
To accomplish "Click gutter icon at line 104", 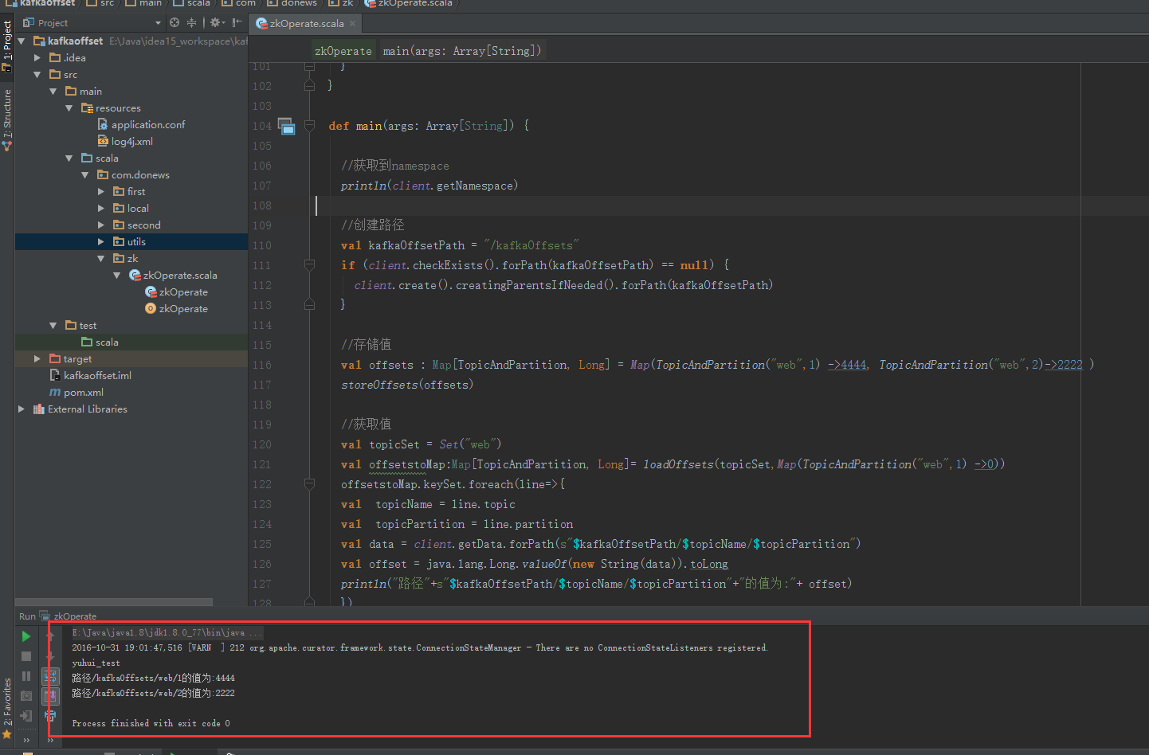I will coord(286,126).
